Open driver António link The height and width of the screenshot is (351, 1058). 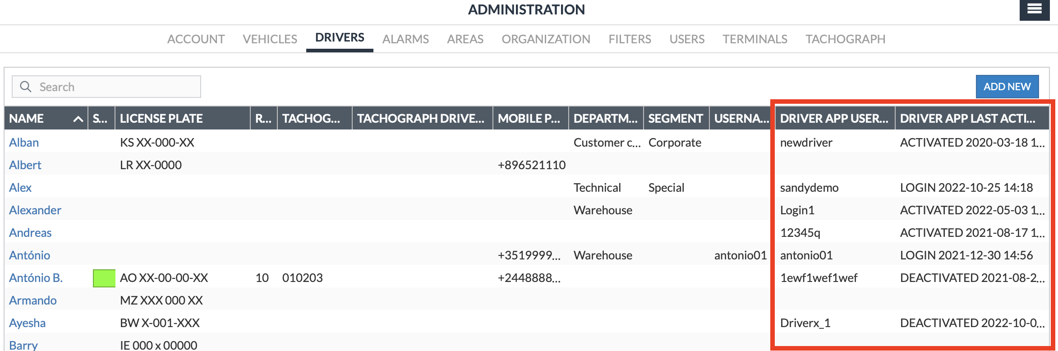(x=29, y=255)
